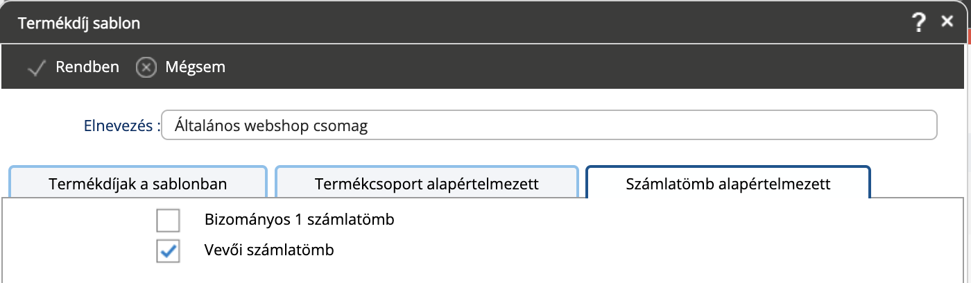Open help via the question mark icon
This screenshot has width=971, height=283.
click(x=919, y=24)
